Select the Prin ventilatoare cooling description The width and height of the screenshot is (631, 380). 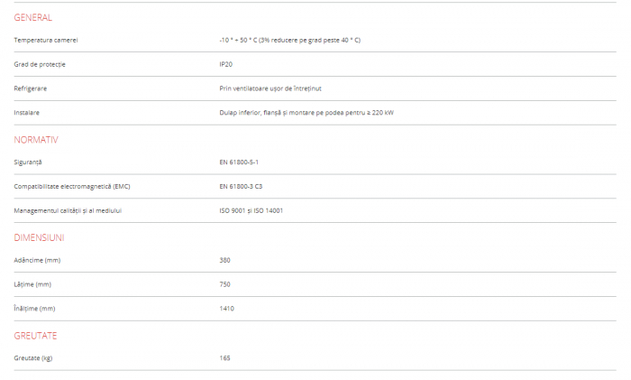click(x=270, y=88)
